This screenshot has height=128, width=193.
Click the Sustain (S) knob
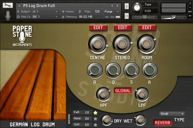point(131,70)
